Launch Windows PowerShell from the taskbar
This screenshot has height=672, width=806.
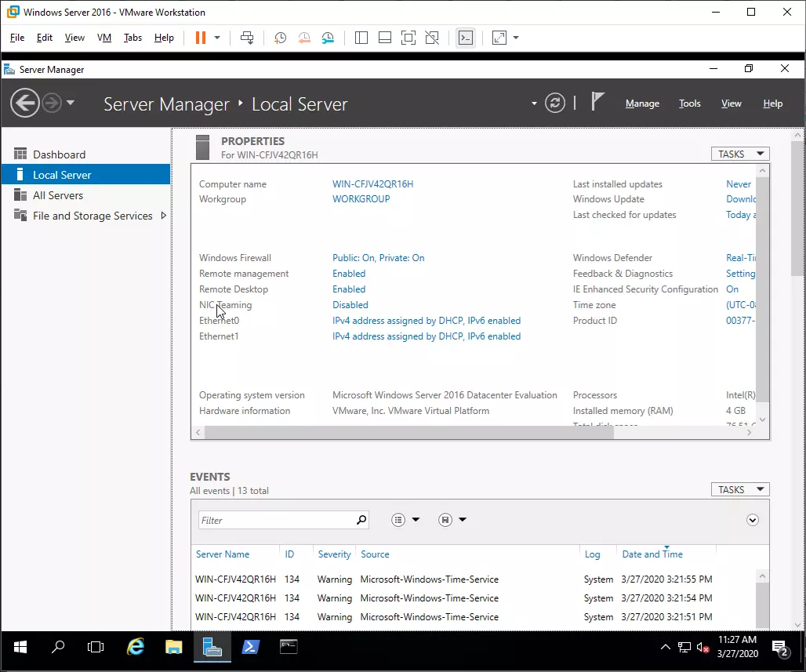[x=250, y=647]
